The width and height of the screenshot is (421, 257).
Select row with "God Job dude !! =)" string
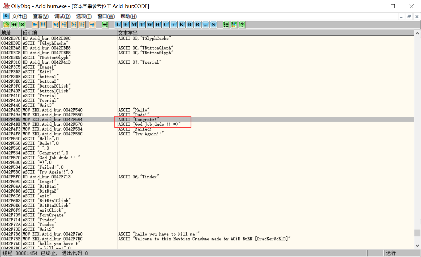click(207, 124)
